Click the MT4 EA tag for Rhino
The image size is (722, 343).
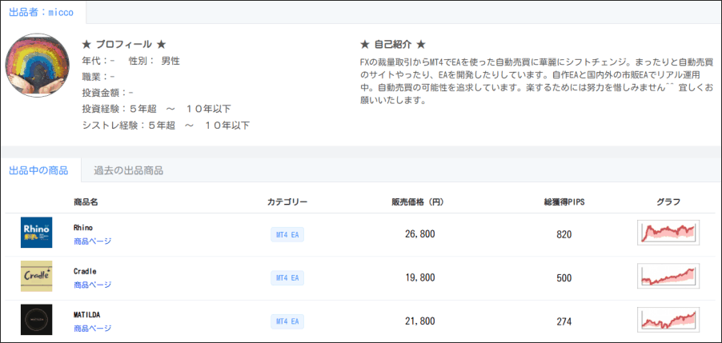click(x=287, y=234)
